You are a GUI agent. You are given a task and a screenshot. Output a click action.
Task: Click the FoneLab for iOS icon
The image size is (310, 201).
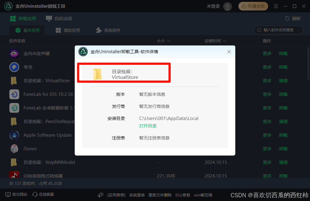(x=14, y=94)
